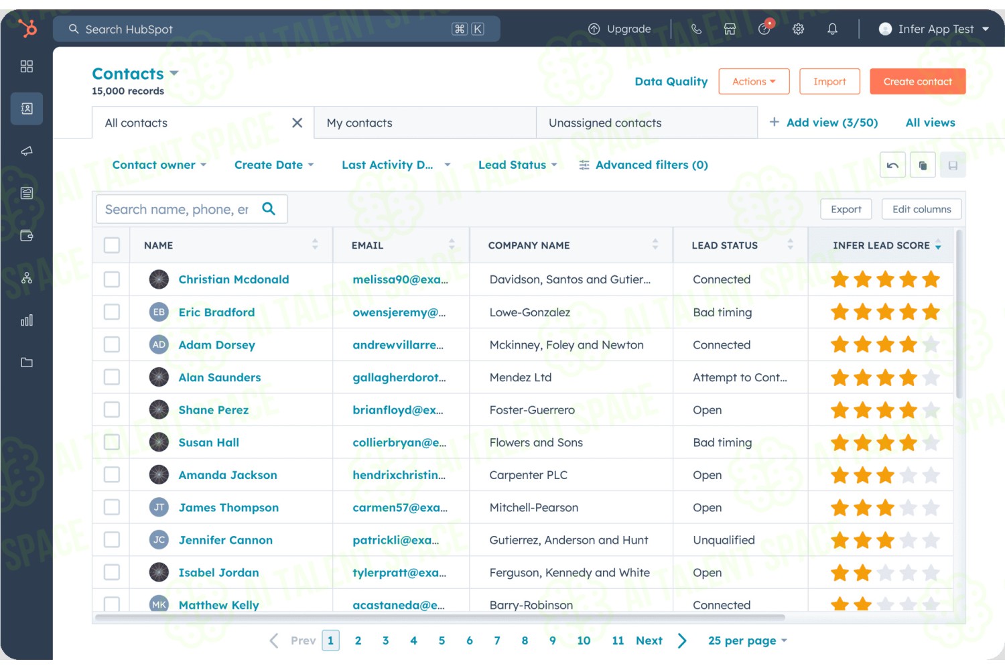
Task: Click the magnifier icon in contact search
Action: coord(269,208)
